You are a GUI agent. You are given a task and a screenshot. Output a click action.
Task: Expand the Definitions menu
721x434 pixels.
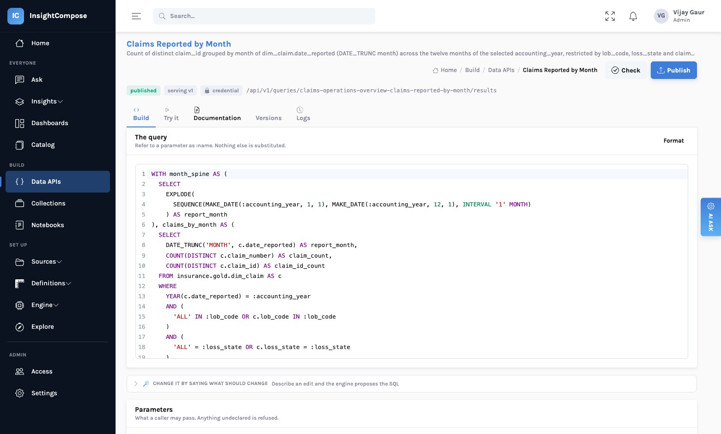(58, 283)
